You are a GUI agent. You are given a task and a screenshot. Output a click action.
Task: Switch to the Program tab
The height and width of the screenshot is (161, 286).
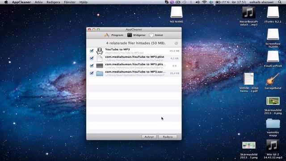pyautogui.click(x=114, y=35)
